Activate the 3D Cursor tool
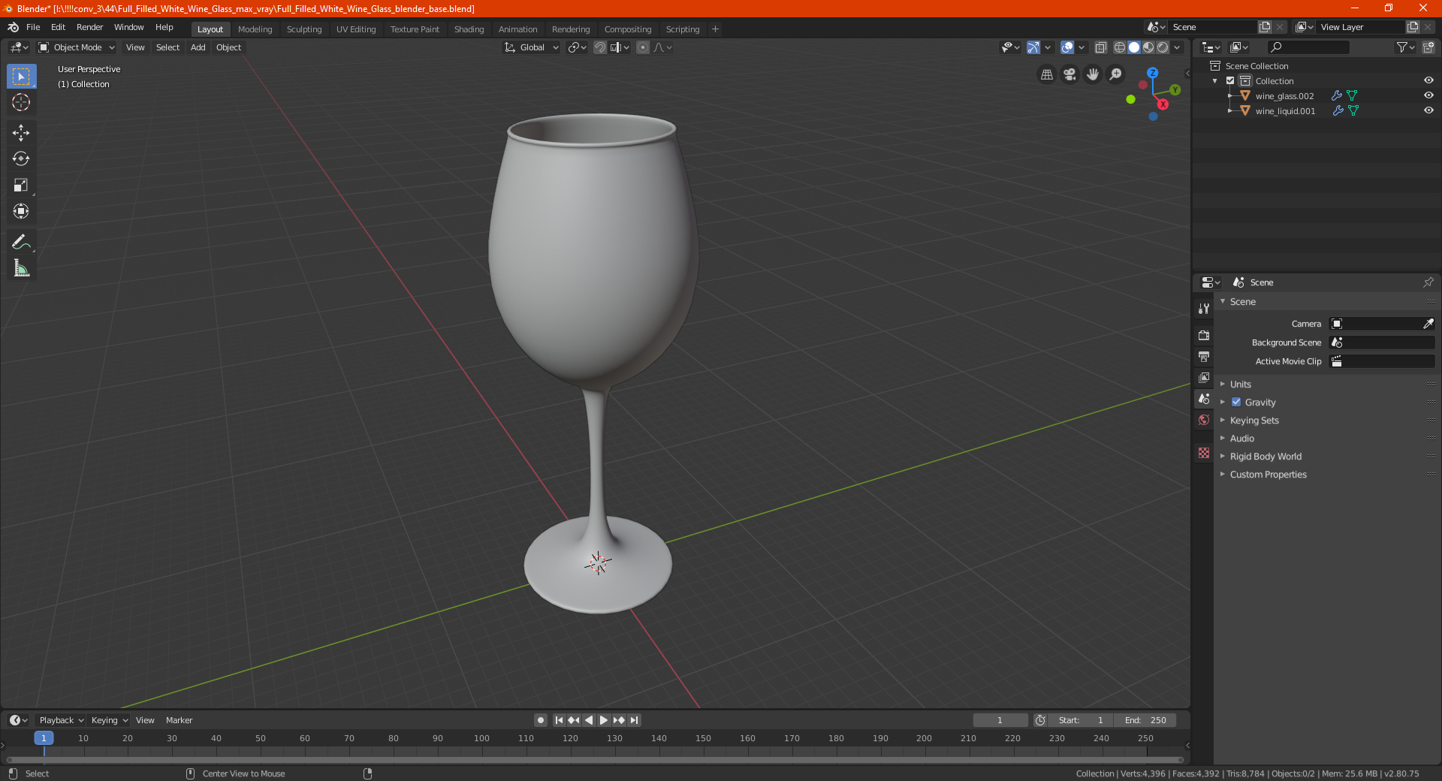The width and height of the screenshot is (1442, 781). point(21,102)
